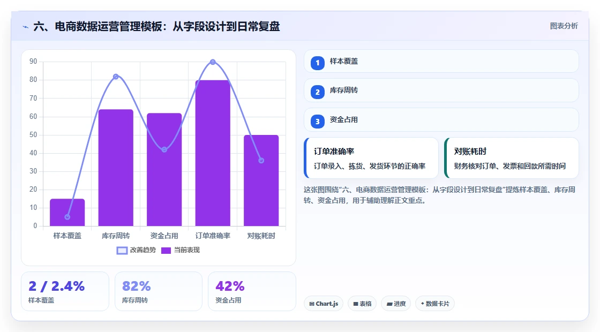Click the 42% 资金占用 stat card
Image resolution: width=600 pixels, height=332 pixels.
252,291
